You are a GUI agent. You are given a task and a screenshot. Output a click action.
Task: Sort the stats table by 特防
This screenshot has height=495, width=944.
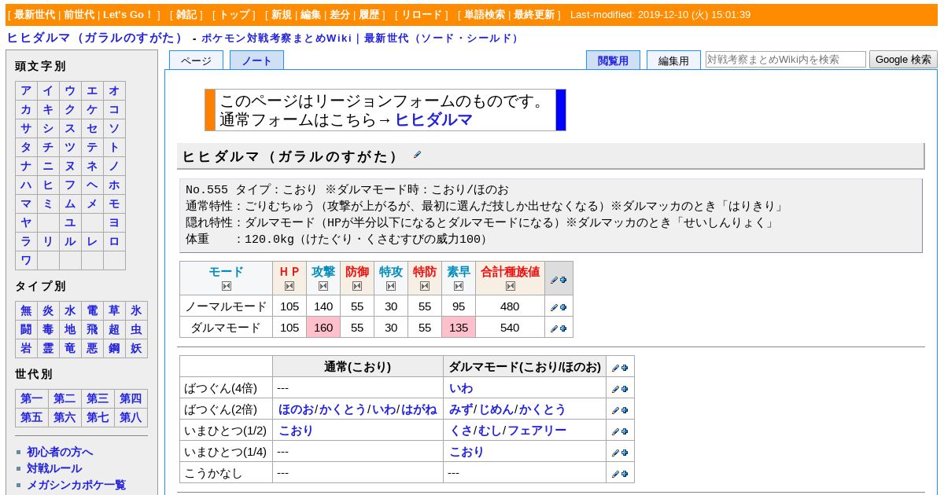(x=425, y=286)
